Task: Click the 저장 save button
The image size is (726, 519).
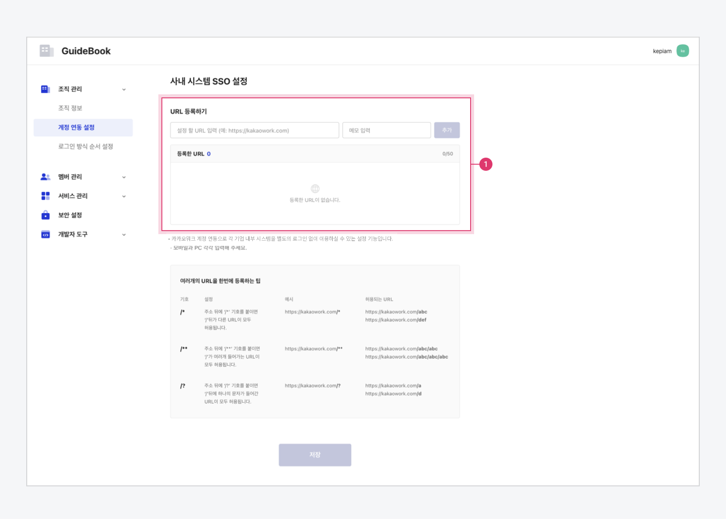Action: pos(315,455)
